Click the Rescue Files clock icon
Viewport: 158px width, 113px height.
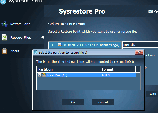(5, 37)
